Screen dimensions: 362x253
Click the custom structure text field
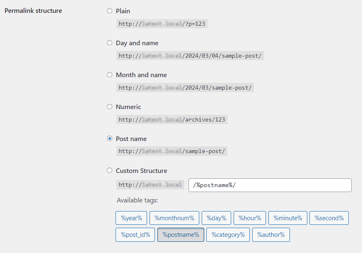click(270, 185)
